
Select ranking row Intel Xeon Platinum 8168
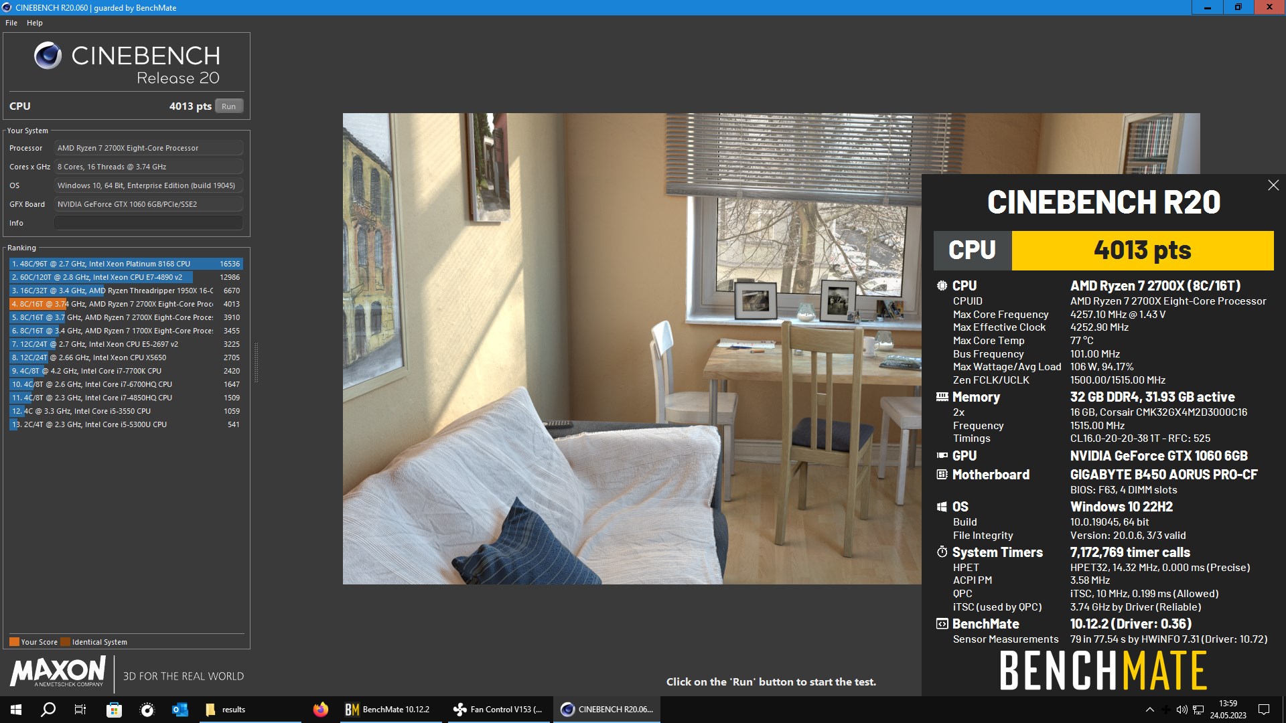[126, 264]
